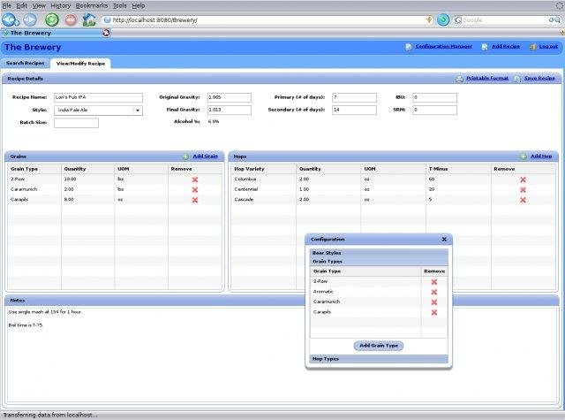Screen dimensions: 565x420
Task: Remove the Carapils grain from recipe
Action: (195, 200)
